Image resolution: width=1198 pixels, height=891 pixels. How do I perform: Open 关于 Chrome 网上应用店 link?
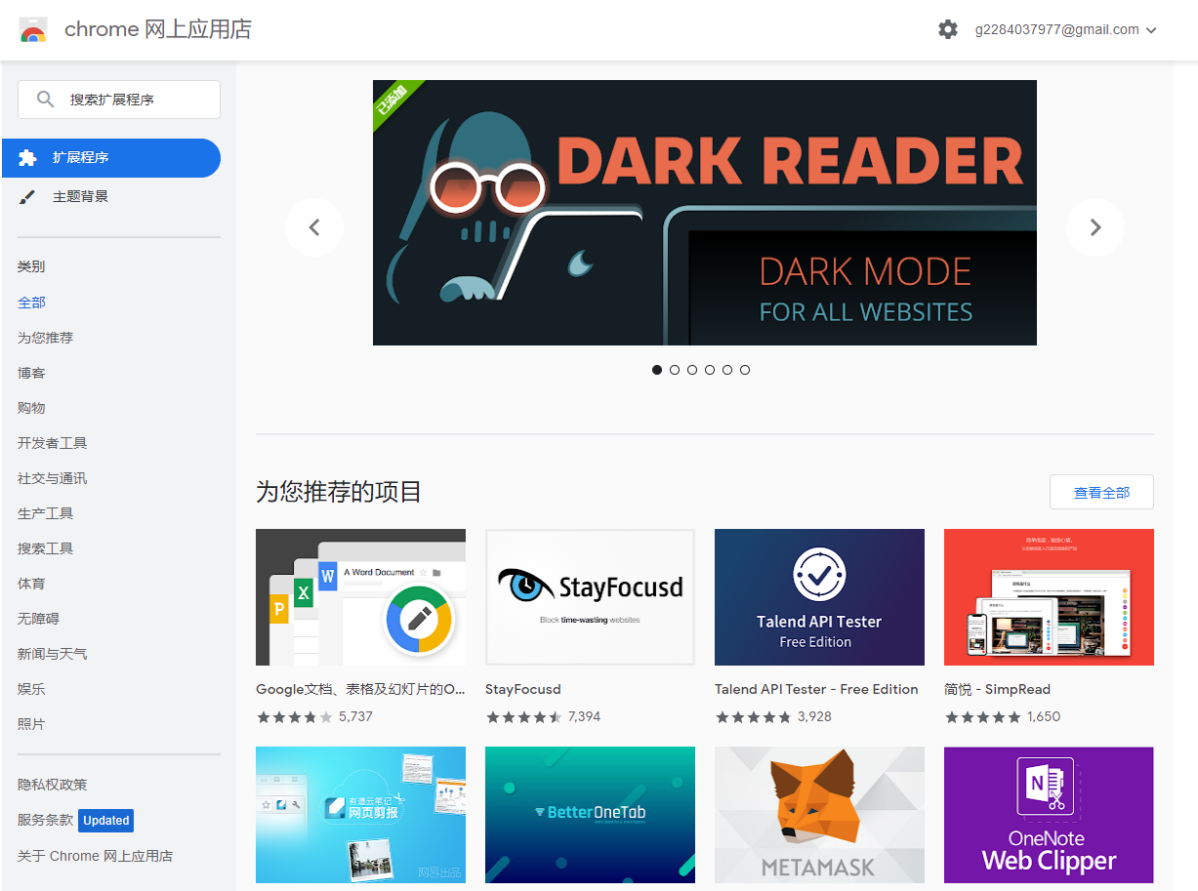click(x=95, y=856)
